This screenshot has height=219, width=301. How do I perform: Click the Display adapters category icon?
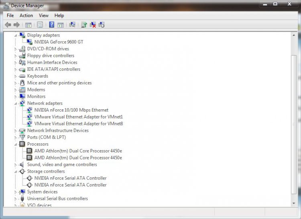22,35
